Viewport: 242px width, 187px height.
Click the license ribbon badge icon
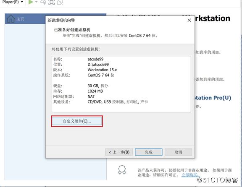point(122,170)
